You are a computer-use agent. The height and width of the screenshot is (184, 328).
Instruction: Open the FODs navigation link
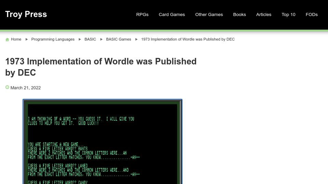(x=312, y=15)
